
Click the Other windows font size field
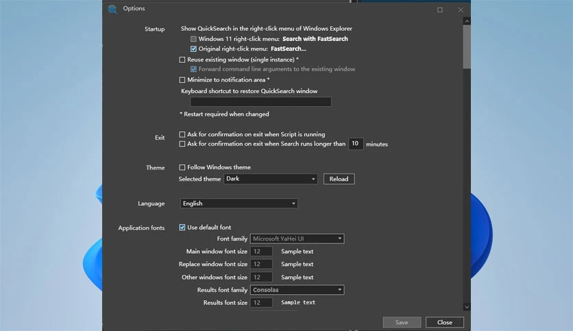(261, 278)
